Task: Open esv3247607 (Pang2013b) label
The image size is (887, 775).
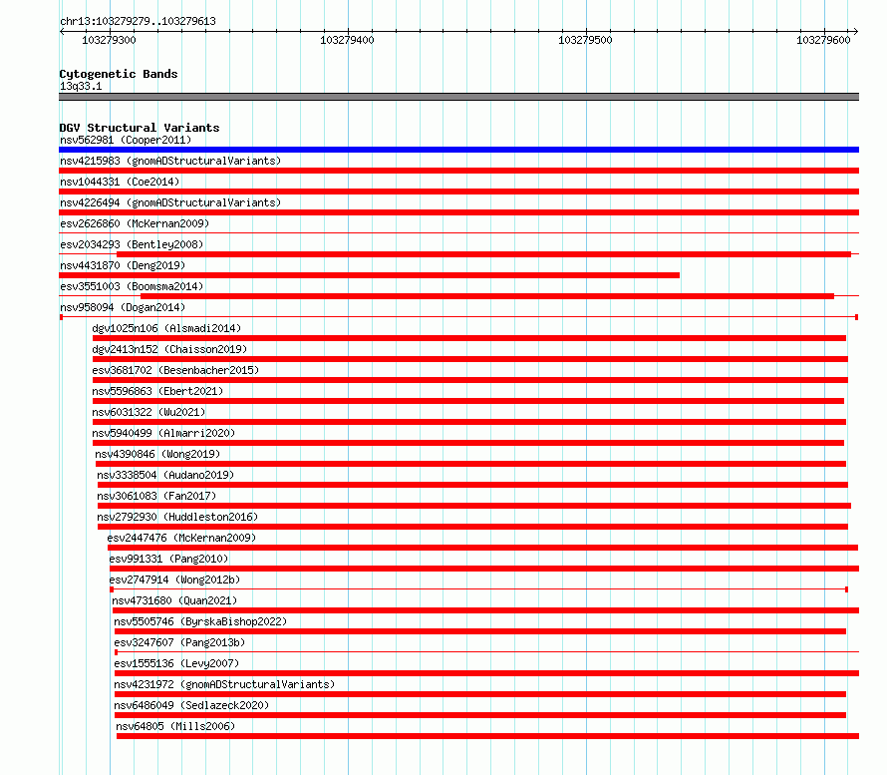Action: (x=179, y=642)
